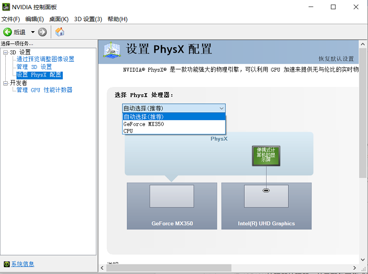
Task: Select 通过预览调整图像设置 in the tree
Action: (x=45, y=59)
